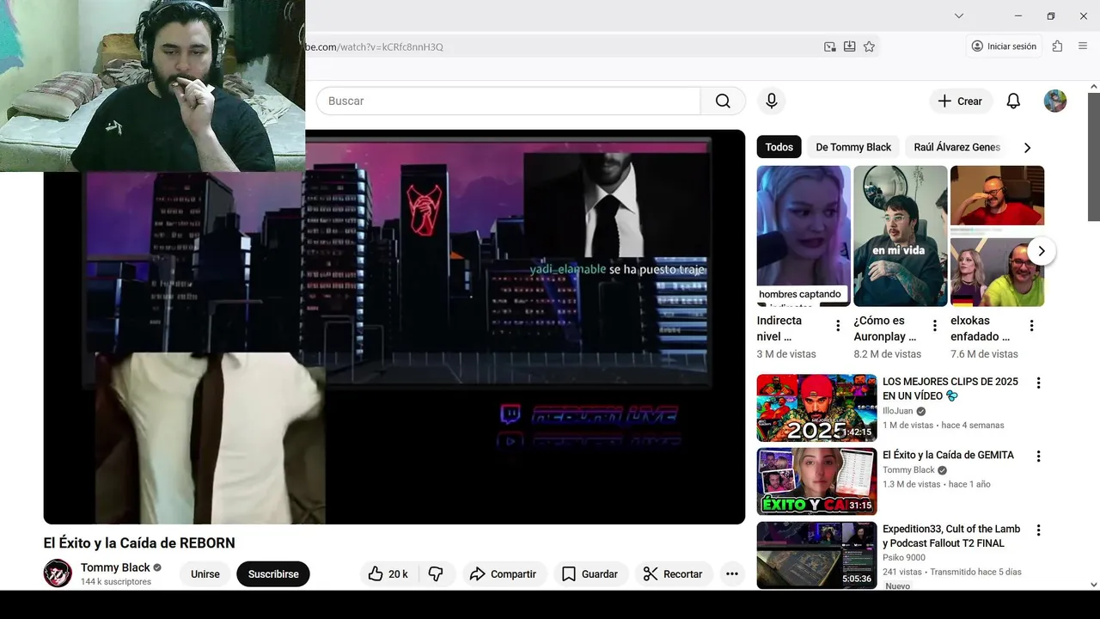Click the Unirse button
Screen dimensions: 1100x619
pyautogui.click(x=205, y=574)
